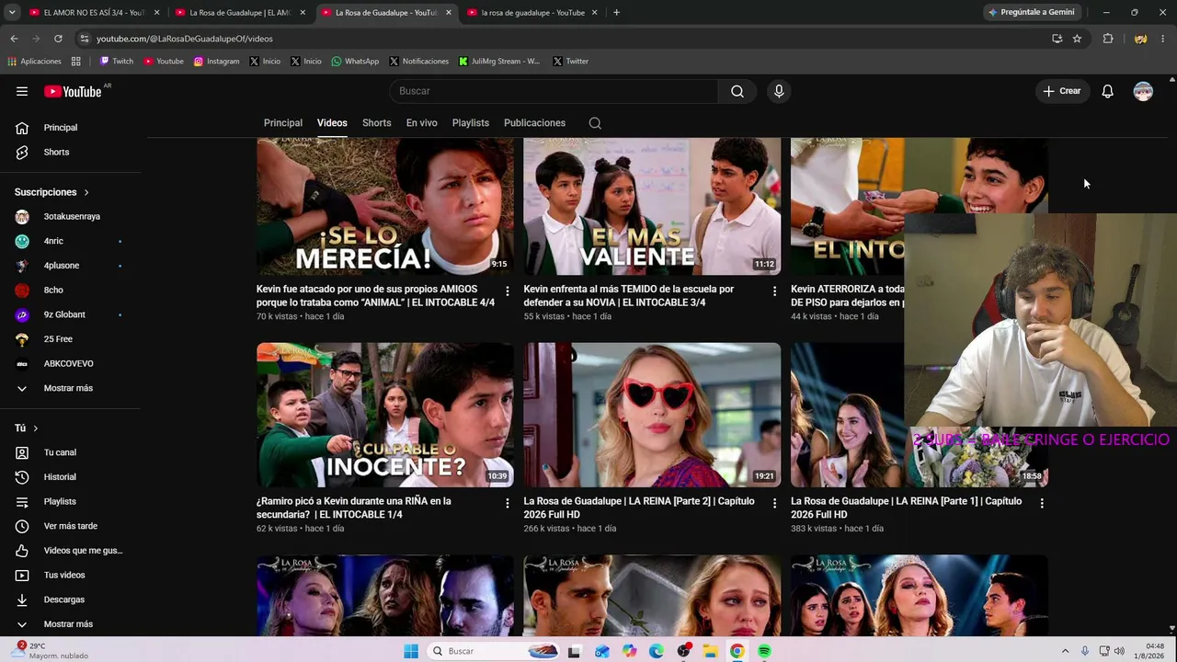Viewport: 1177px width, 662px height.
Task: Launch Spotify from the taskbar
Action: click(x=764, y=651)
